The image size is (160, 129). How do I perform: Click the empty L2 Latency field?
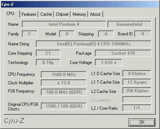(x=137, y=100)
